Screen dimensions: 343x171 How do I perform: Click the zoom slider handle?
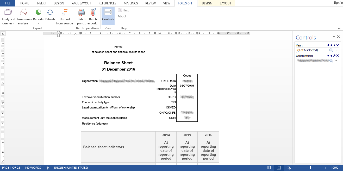(311, 168)
